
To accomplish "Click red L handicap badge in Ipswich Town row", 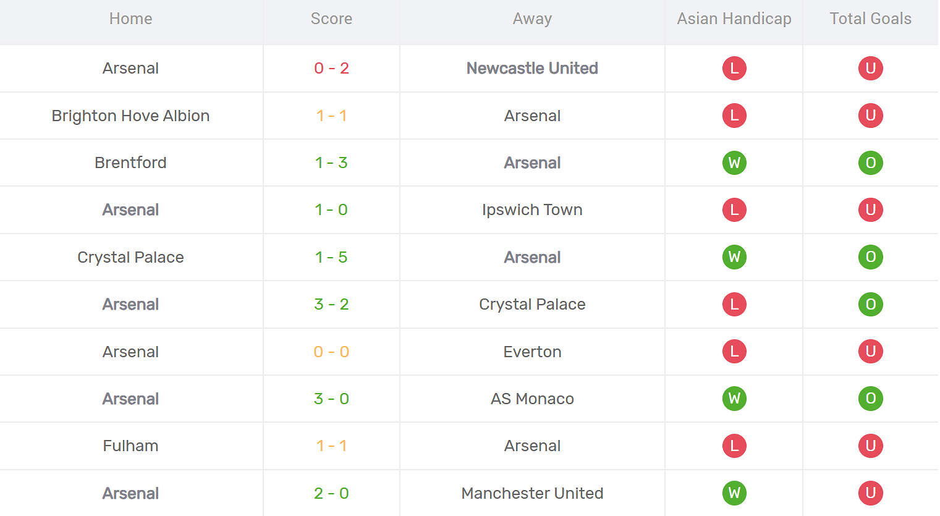I will [x=734, y=209].
